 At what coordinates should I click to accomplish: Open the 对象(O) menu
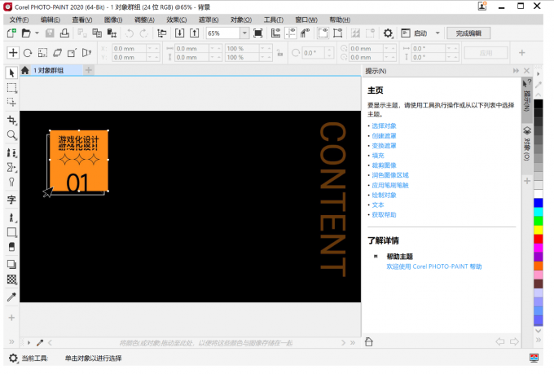point(241,20)
